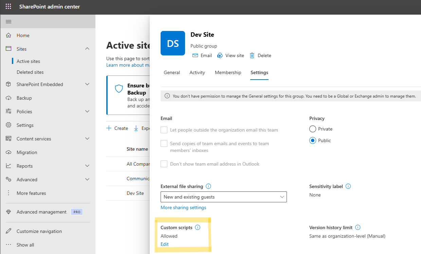Viewport: 421px width, 254px height.
Task: Click the Delete trash can icon
Action: [252, 55]
